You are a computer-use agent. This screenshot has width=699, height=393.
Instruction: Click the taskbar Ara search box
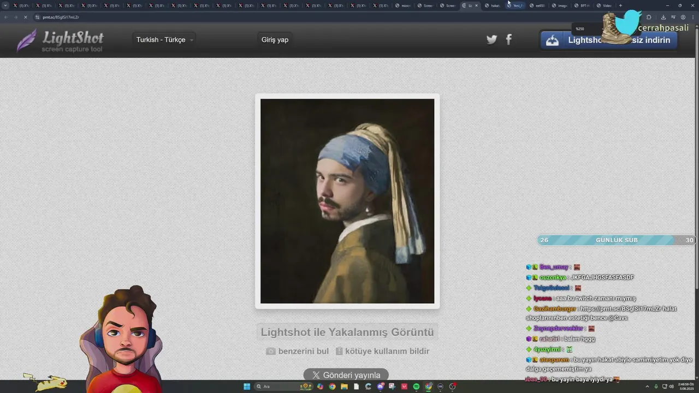point(284,386)
